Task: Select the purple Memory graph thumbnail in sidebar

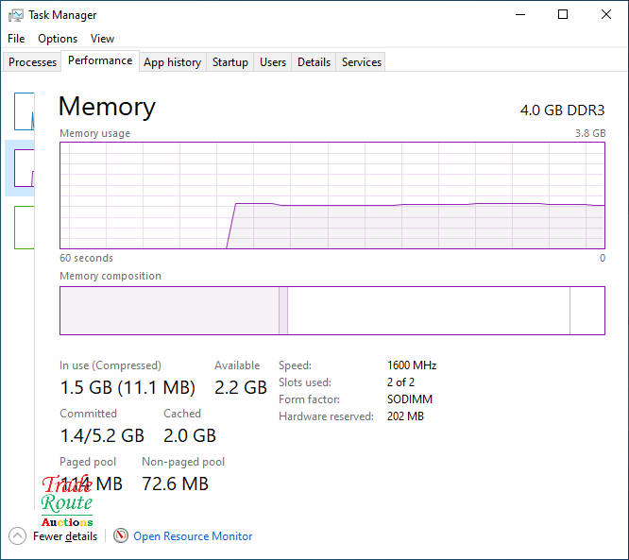Action: point(25,168)
